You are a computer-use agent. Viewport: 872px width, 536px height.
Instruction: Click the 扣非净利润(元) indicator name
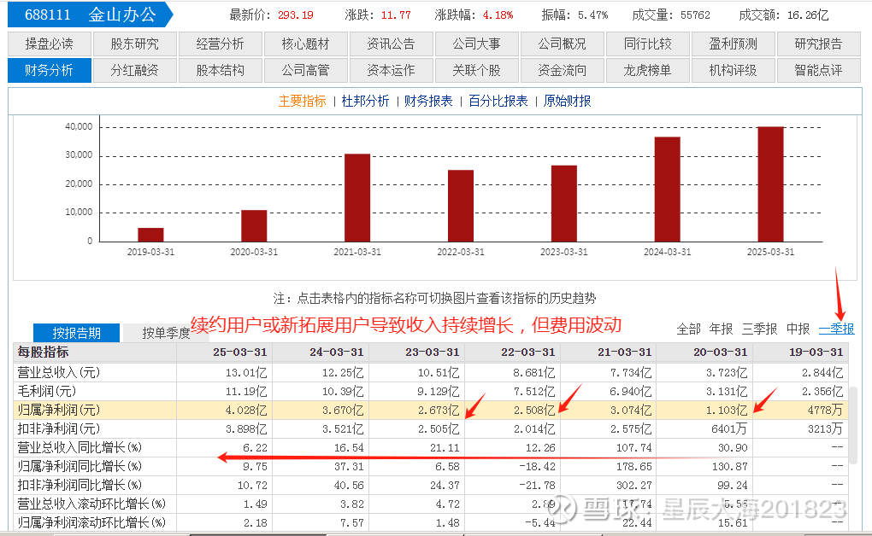pyautogui.click(x=59, y=428)
